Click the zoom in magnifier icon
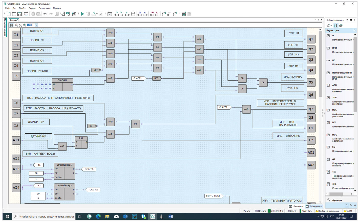This screenshot has height=222, width=359. (x=25, y=25)
